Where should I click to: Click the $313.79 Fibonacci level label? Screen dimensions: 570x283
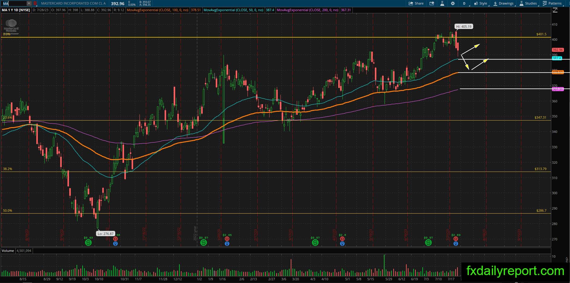click(540, 169)
